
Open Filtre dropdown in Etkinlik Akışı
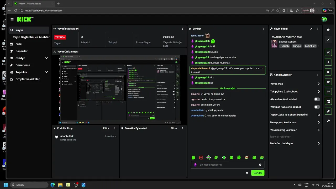pyautogui.click(x=106, y=128)
